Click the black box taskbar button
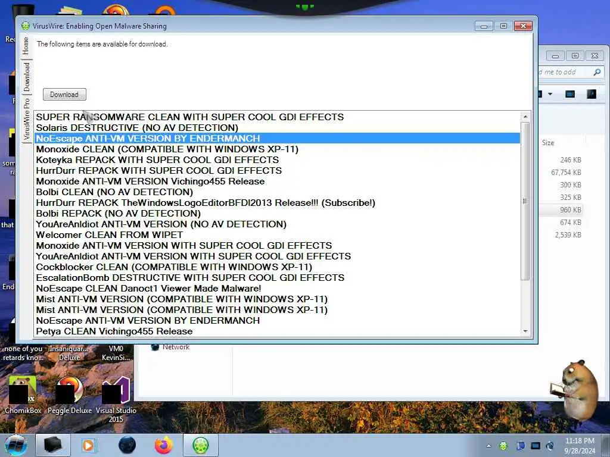 (x=53, y=445)
